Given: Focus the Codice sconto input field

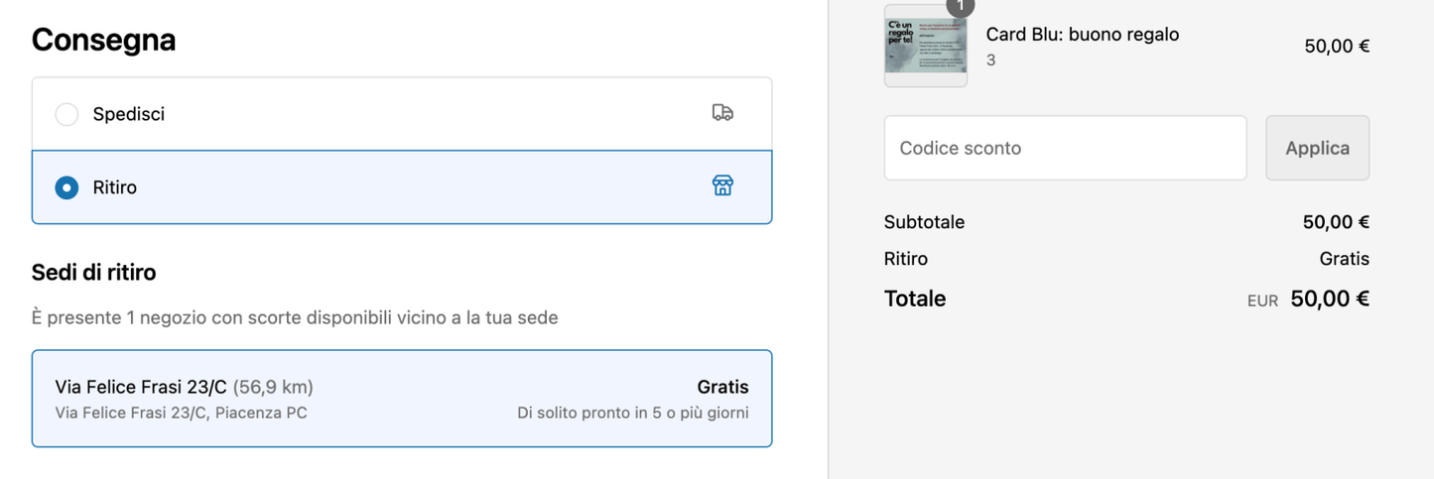Looking at the screenshot, I should [x=1065, y=148].
